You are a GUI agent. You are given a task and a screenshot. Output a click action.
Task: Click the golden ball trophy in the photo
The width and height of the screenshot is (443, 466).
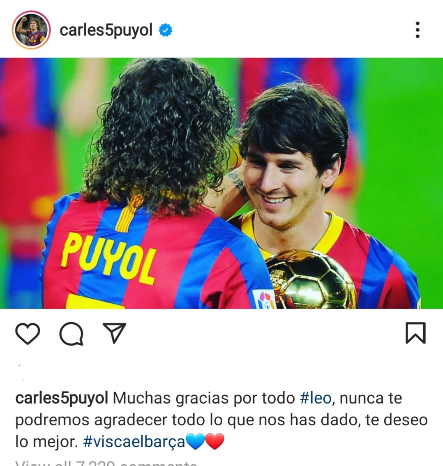tap(311, 279)
